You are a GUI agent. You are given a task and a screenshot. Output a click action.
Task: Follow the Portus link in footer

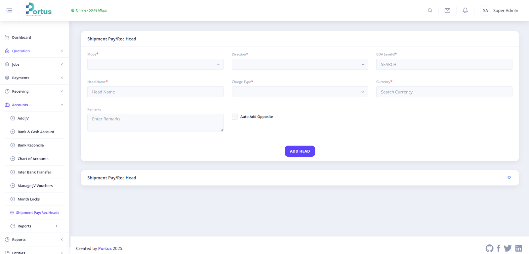pos(105,248)
